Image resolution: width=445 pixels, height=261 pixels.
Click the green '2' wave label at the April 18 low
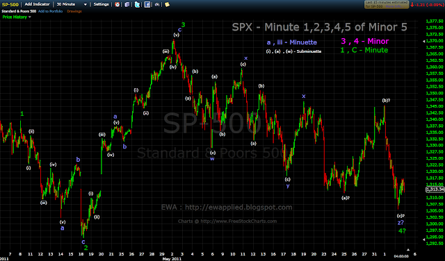(86, 247)
